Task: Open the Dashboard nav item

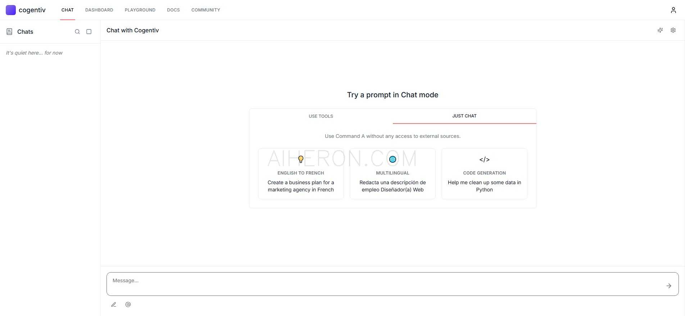Action: [99, 10]
